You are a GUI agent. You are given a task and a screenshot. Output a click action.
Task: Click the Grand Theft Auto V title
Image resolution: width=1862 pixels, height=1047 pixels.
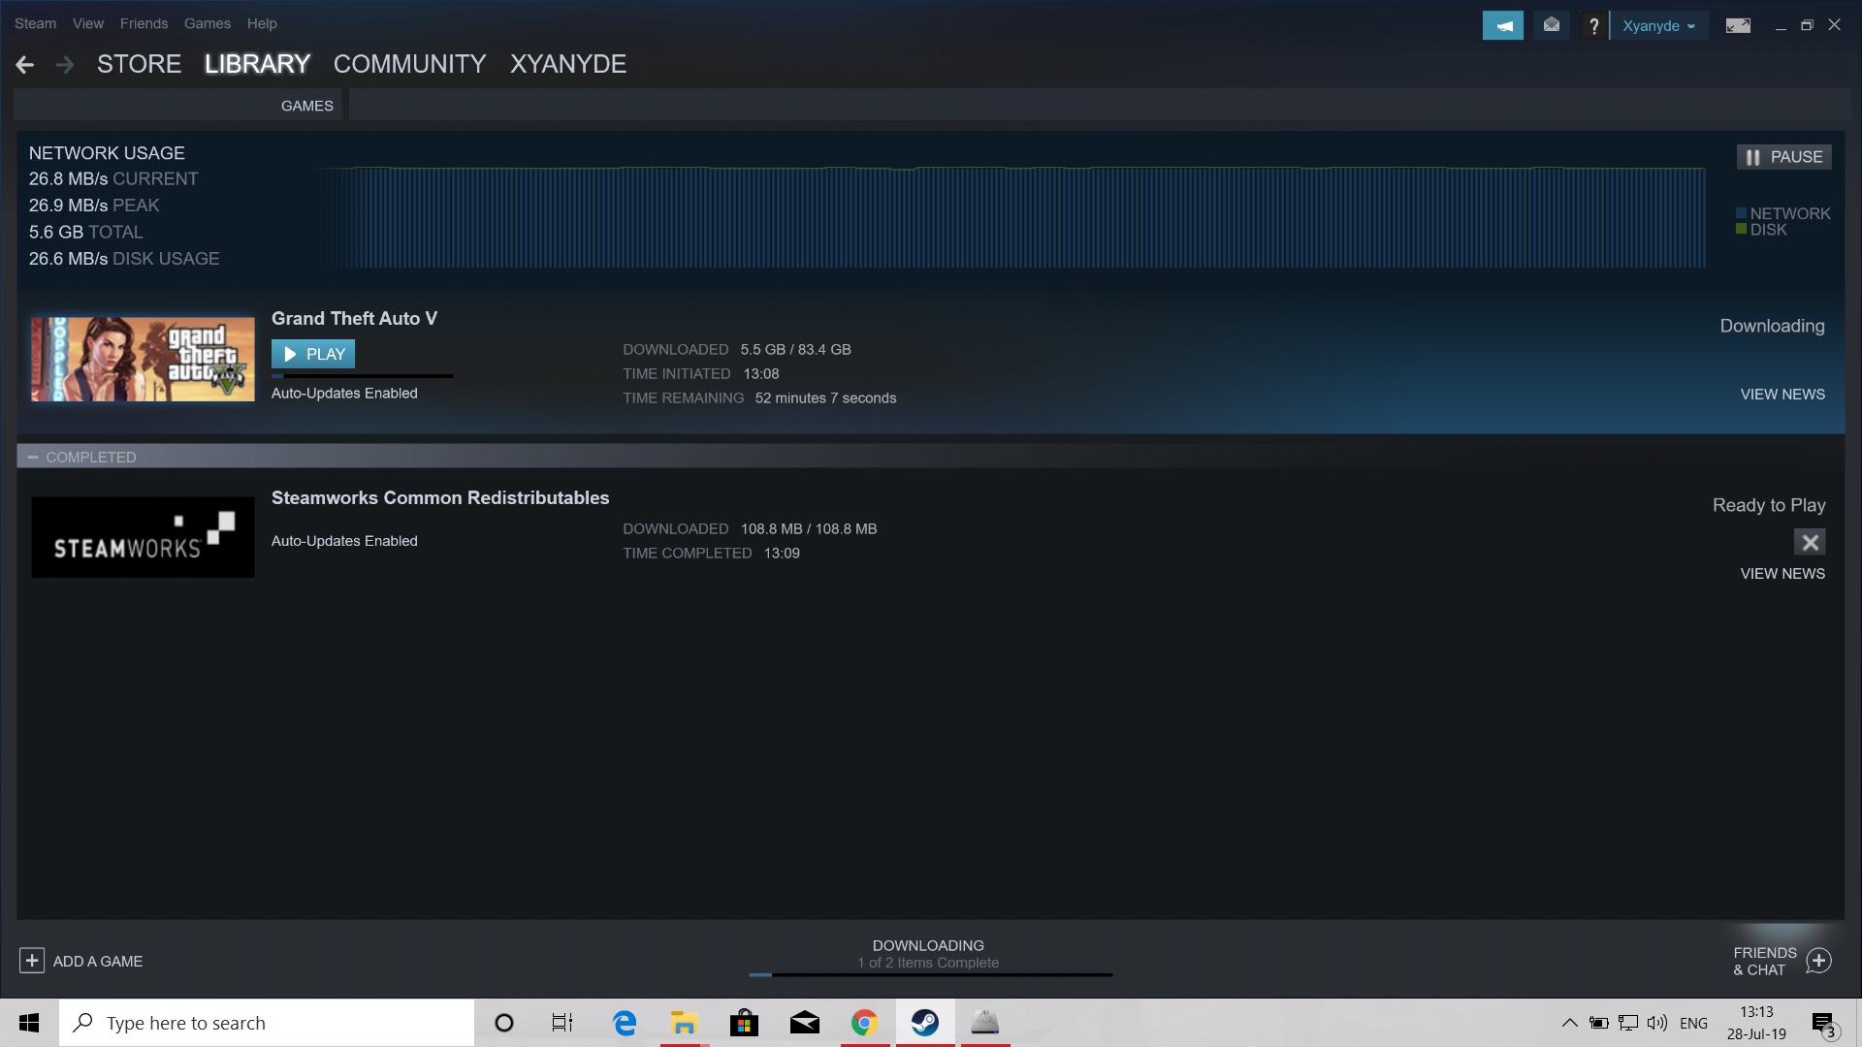(354, 318)
